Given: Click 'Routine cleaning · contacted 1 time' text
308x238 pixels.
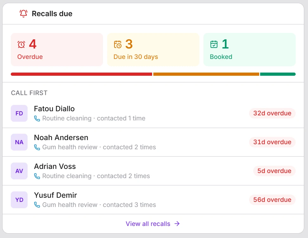Looking at the screenshot, I should pos(94,118).
